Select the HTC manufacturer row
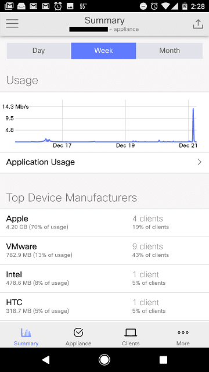The image size is (209, 372). click(105, 306)
